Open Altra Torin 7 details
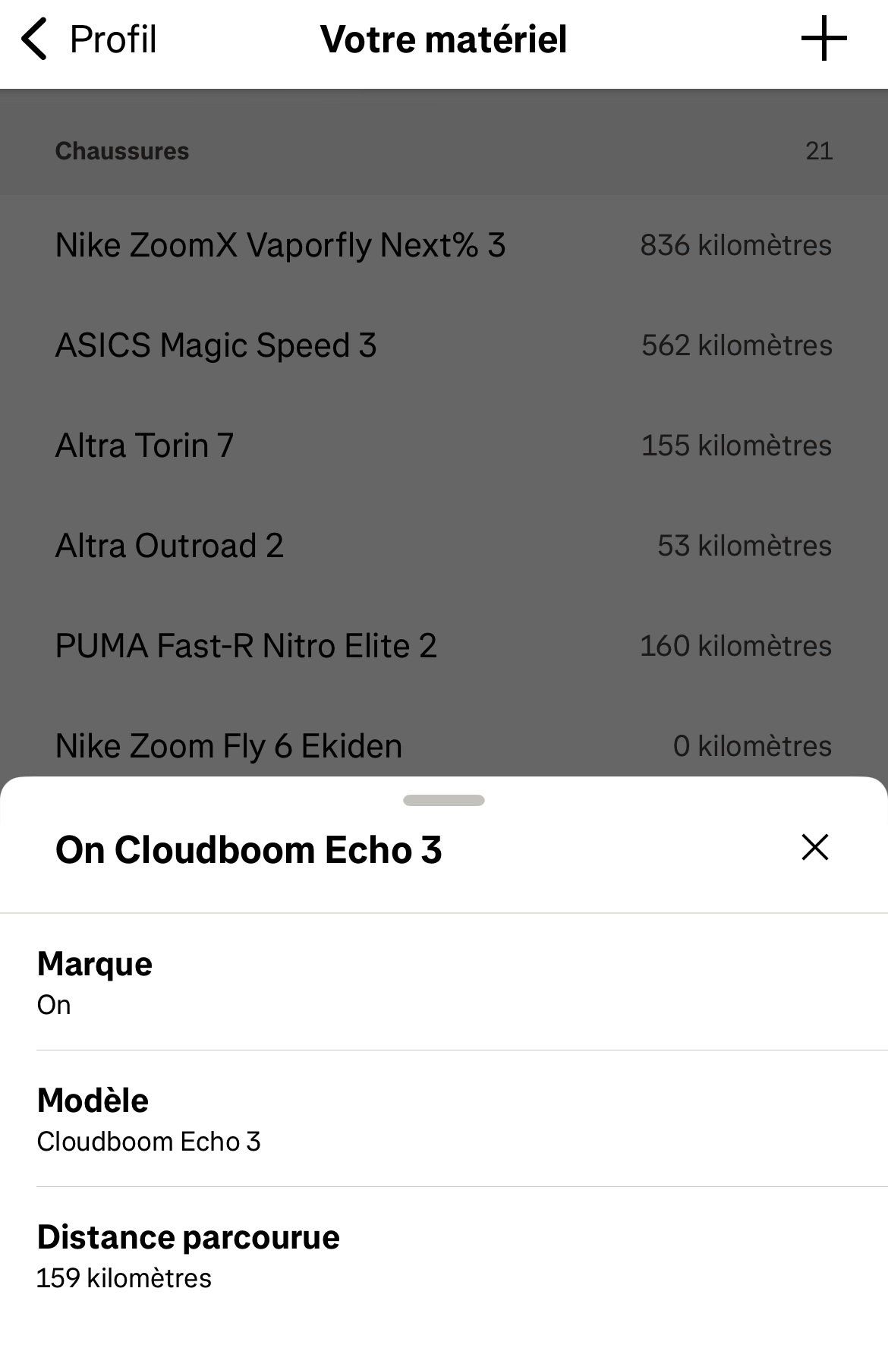The height and width of the screenshot is (1348, 888). pos(144,446)
